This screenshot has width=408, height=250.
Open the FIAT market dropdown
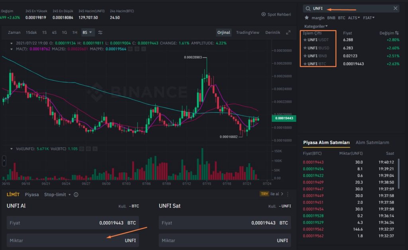click(x=369, y=18)
